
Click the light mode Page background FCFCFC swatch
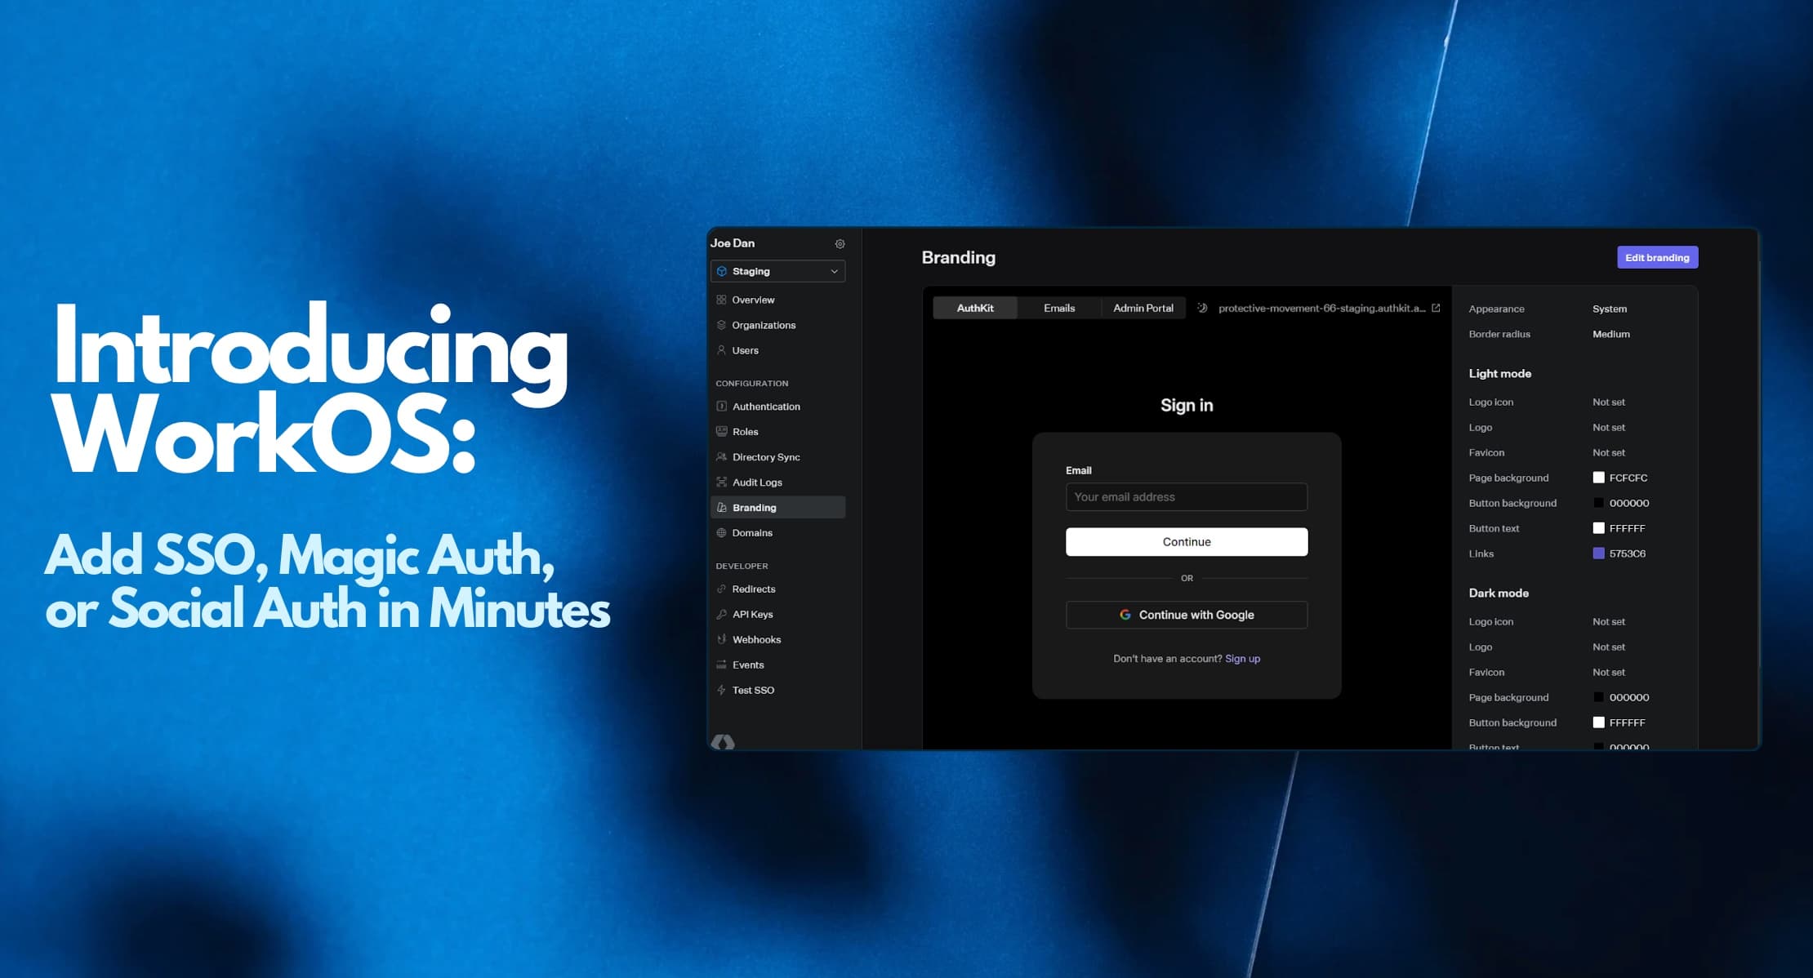(x=1598, y=478)
